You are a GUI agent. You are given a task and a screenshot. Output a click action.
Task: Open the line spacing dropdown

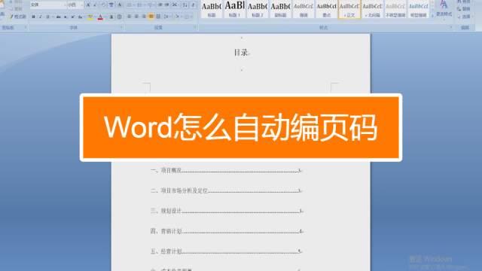pyautogui.click(x=167, y=17)
